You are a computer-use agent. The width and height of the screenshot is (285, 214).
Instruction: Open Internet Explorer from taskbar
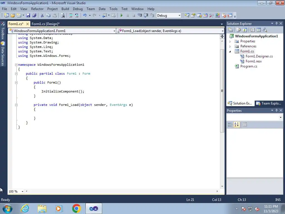pos(25,208)
